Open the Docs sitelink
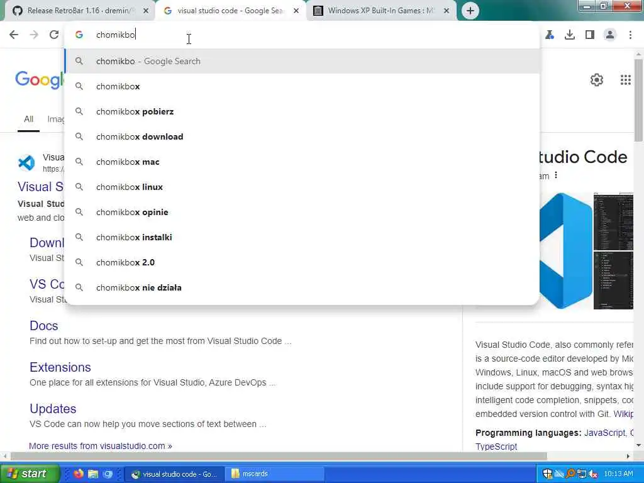Screen dimensions: 644x483 (x=43, y=326)
